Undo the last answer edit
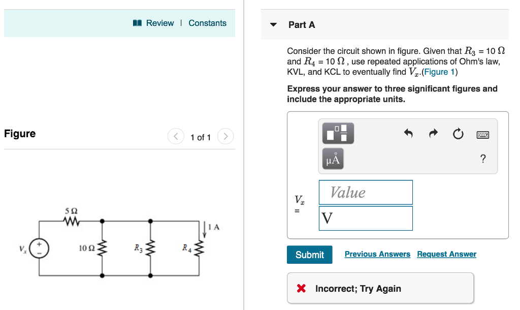The width and height of the screenshot is (520, 310). pos(408,134)
